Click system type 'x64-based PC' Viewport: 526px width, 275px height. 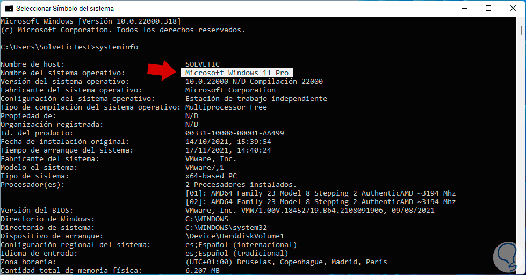[211, 176]
